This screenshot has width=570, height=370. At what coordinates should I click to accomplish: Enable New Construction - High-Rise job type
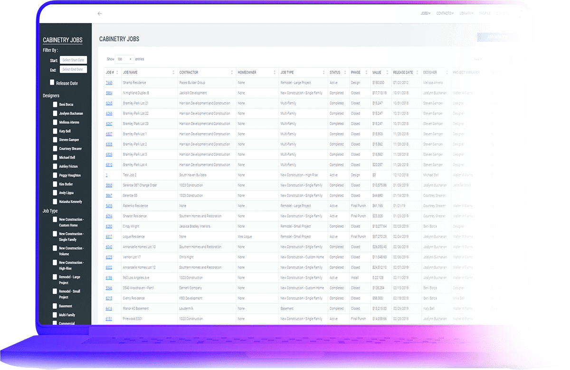55,262
